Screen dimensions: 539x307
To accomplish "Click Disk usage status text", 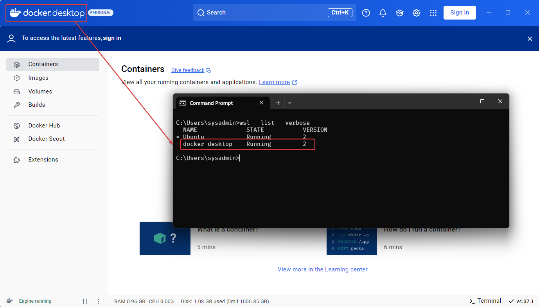I will 225,302.
